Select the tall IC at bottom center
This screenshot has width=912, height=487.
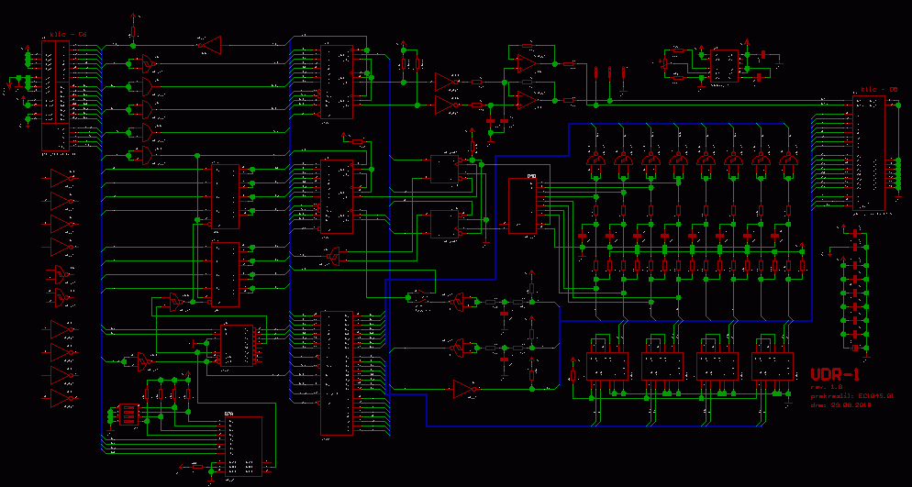pos(335,372)
